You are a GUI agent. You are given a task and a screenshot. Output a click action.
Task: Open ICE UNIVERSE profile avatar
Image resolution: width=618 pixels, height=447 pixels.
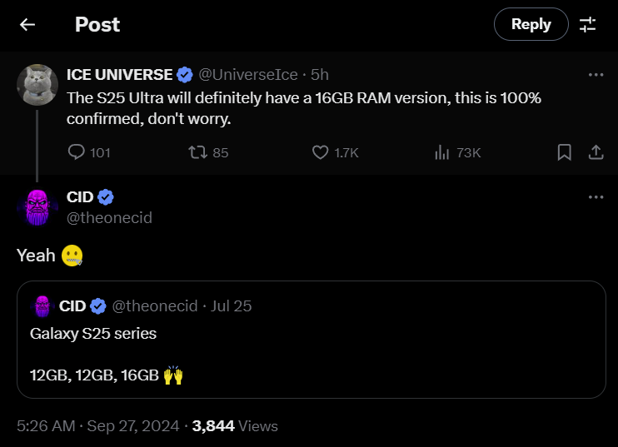pyautogui.click(x=37, y=84)
